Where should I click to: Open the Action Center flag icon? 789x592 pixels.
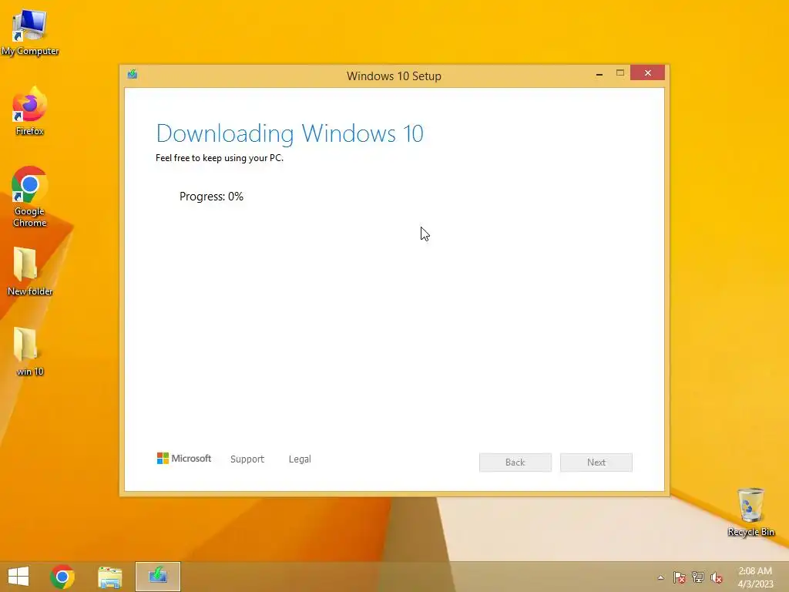click(680, 577)
